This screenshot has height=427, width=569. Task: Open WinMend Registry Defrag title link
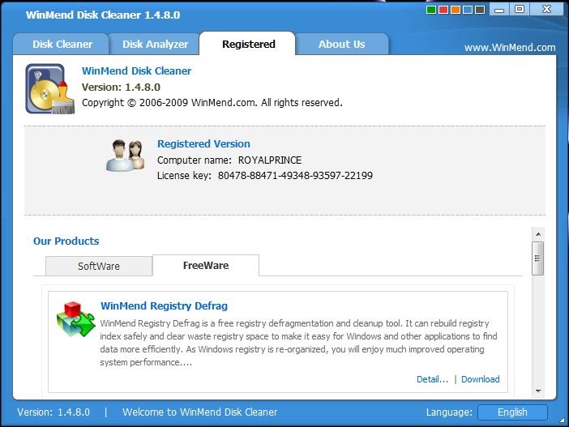click(x=164, y=305)
